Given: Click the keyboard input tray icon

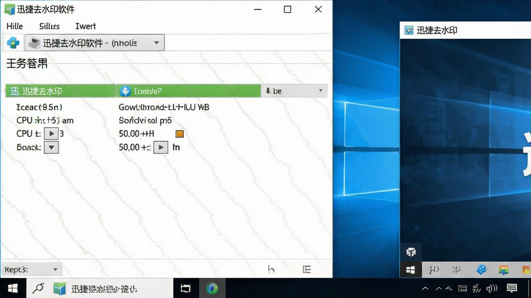Looking at the screenshot, I should coord(462,289).
